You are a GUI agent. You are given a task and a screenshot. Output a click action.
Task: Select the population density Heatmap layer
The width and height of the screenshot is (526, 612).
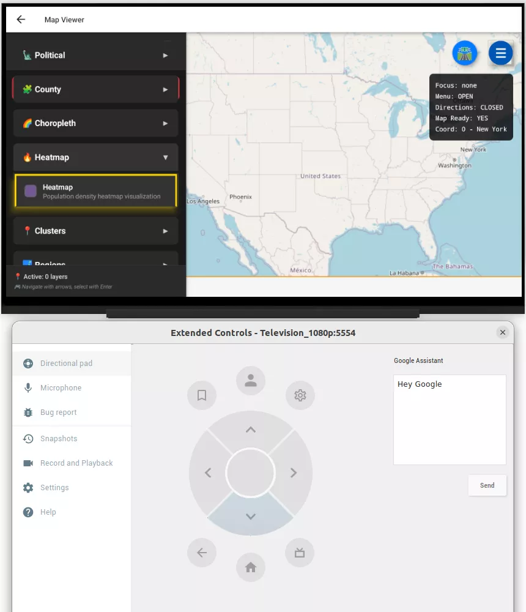[95, 192]
